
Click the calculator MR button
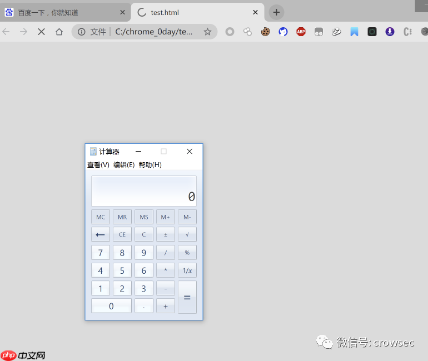122,217
